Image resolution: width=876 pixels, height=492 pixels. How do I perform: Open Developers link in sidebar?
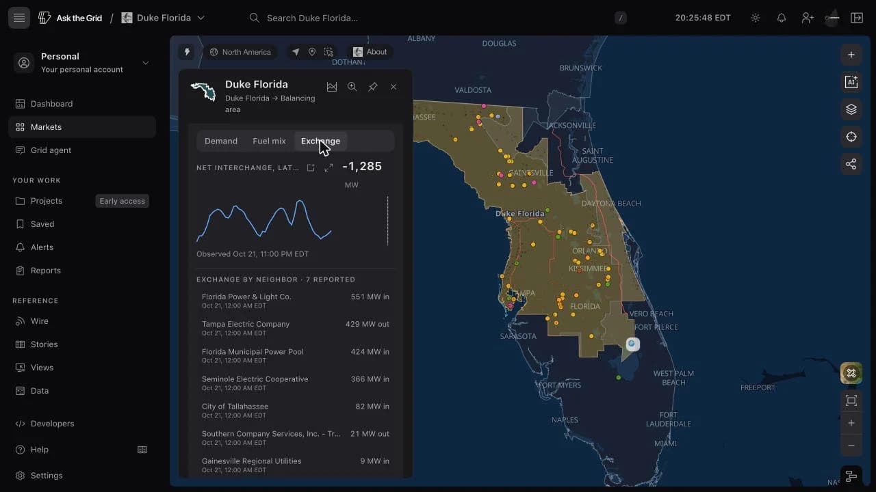82,424
